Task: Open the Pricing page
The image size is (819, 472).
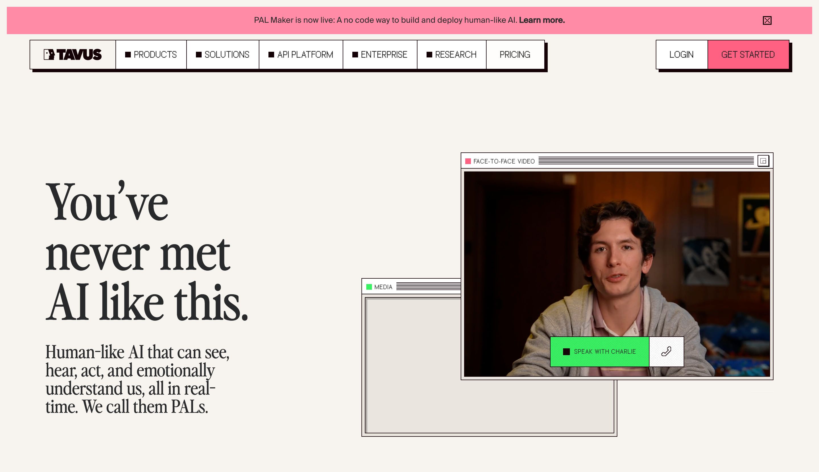Action: click(x=515, y=55)
